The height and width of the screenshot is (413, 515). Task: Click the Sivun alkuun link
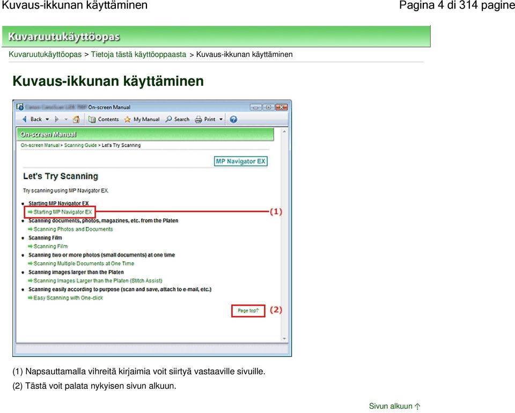pyautogui.click(x=394, y=406)
